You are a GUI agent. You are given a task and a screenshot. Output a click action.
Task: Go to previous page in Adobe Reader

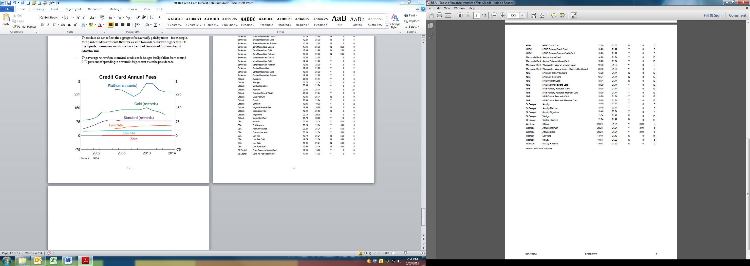pyautogui.click(x=460, y=15)
